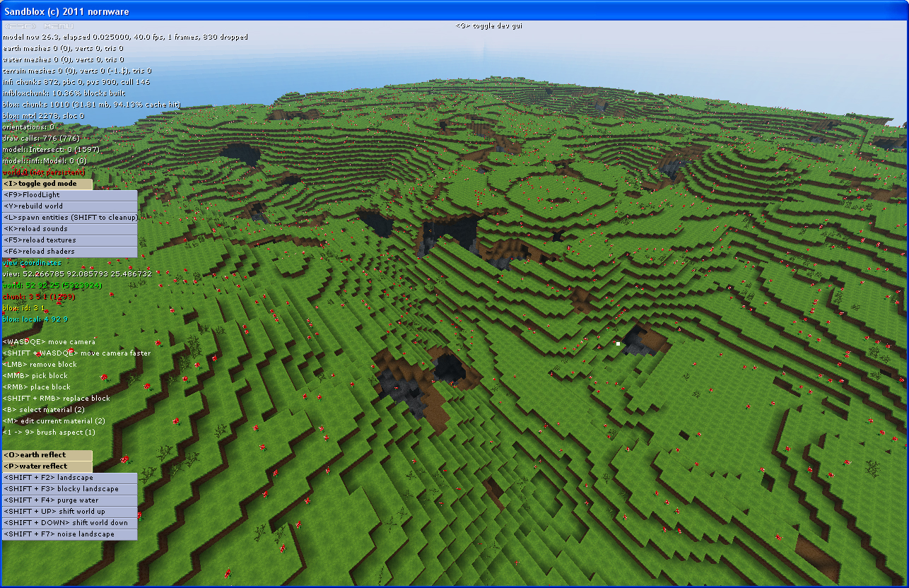Click the 'water meshes 0 (0)' line
Screen dimensions: 909x588
pyautogui.click(x=63, y=59)
